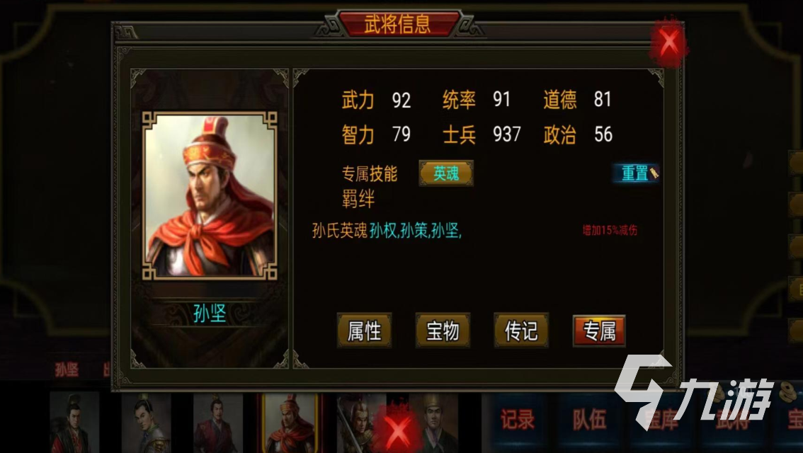The image size is (803, 453).
Task: Select the armored general with sword thumbnail
Action: (x=358, y=423)
